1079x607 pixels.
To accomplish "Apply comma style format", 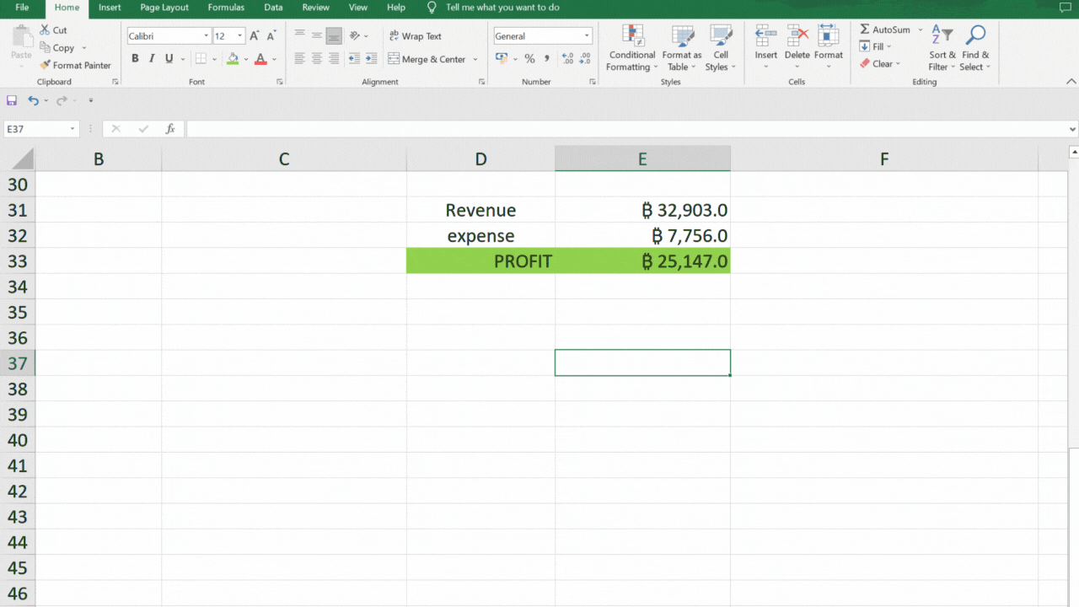I will [547, 59].
